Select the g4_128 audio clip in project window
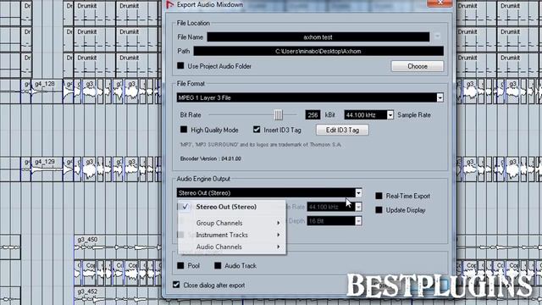542x305 pixels. 47,91
